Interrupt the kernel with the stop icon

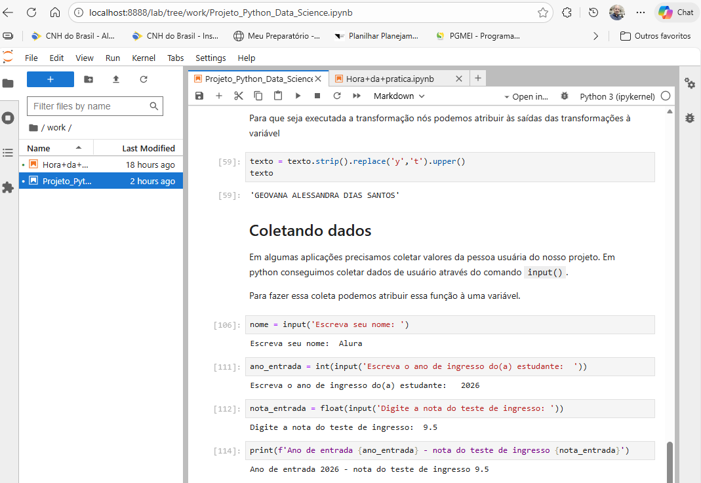pos(317,96)
